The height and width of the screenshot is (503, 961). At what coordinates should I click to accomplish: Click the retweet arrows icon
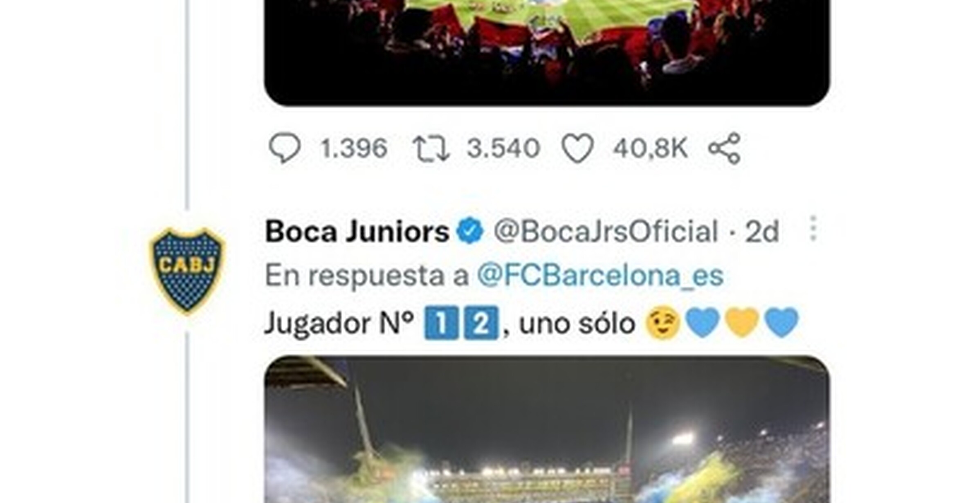[x=431, y=149]
